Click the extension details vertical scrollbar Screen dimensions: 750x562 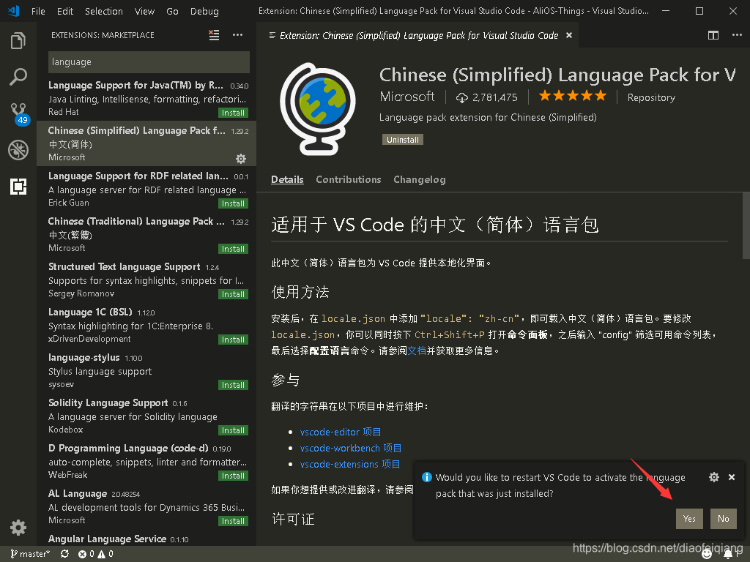click(x=746, y=225)
